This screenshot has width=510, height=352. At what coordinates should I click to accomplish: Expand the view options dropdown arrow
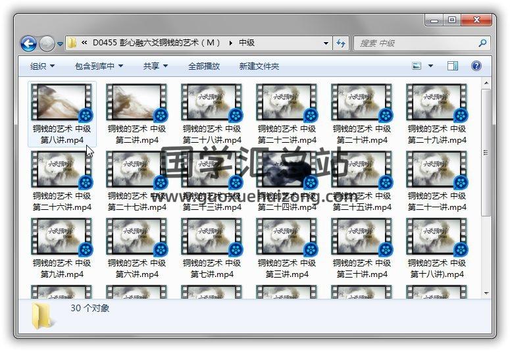[430, 66]
